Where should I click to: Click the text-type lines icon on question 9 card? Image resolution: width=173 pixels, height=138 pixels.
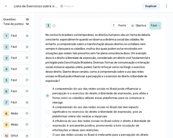point(27,124)
